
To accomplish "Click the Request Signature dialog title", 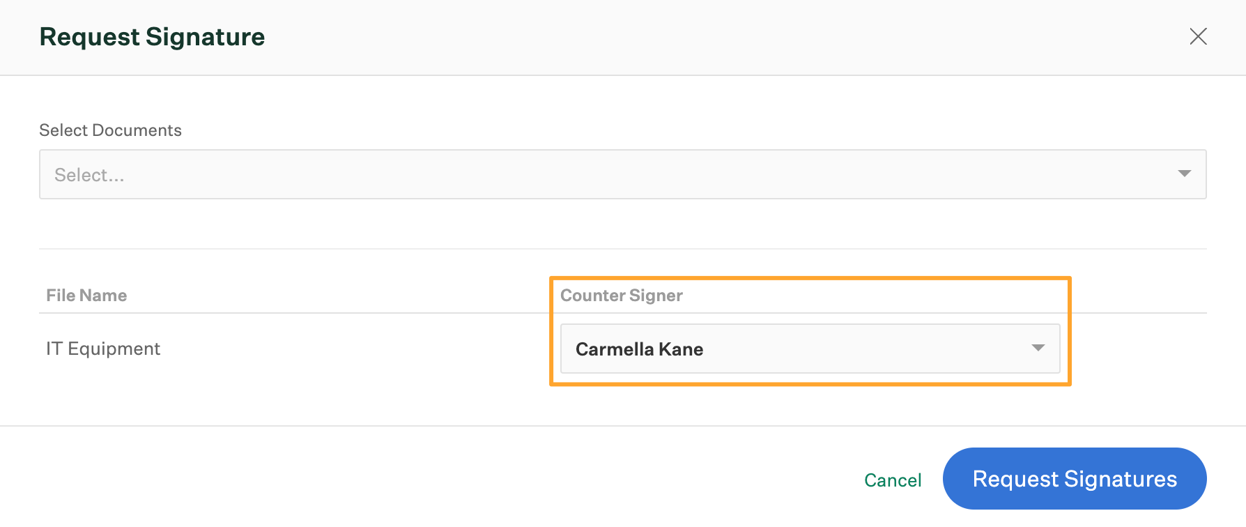I will click(152, 37).
